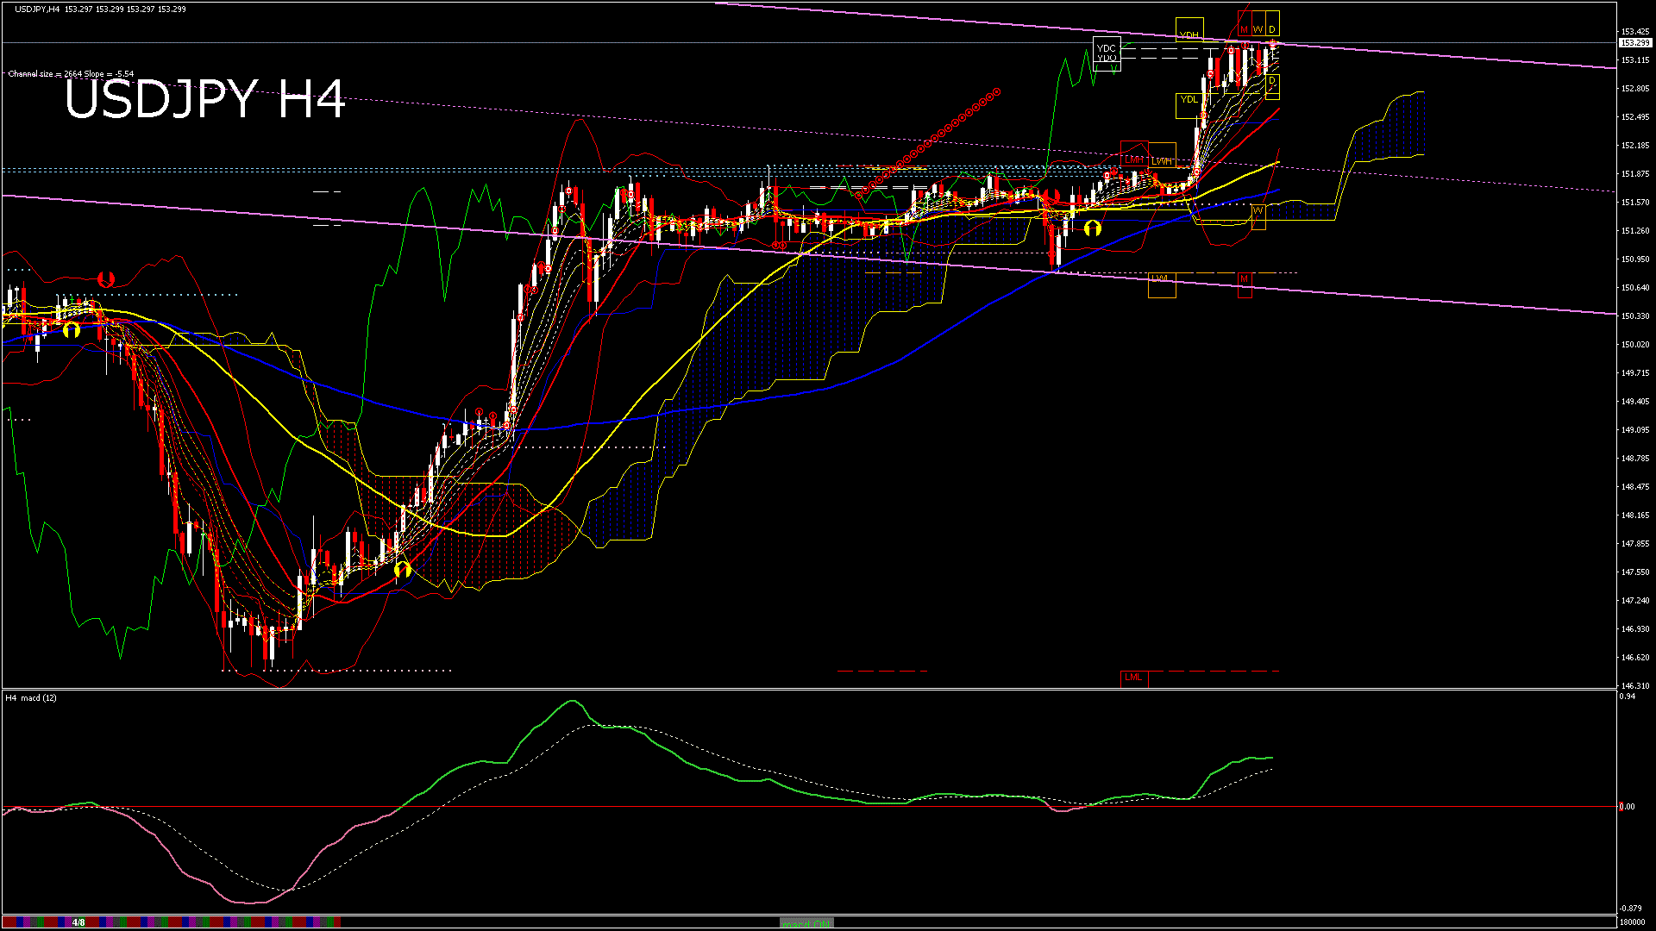
Task: Click the large USDJPY H4 text label
Action: point(205,99)
